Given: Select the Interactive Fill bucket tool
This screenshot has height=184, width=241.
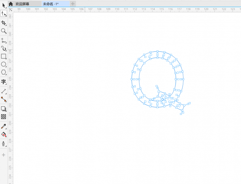Looking at the screenshot, I should pyautogui.click(x=4, y=134).
